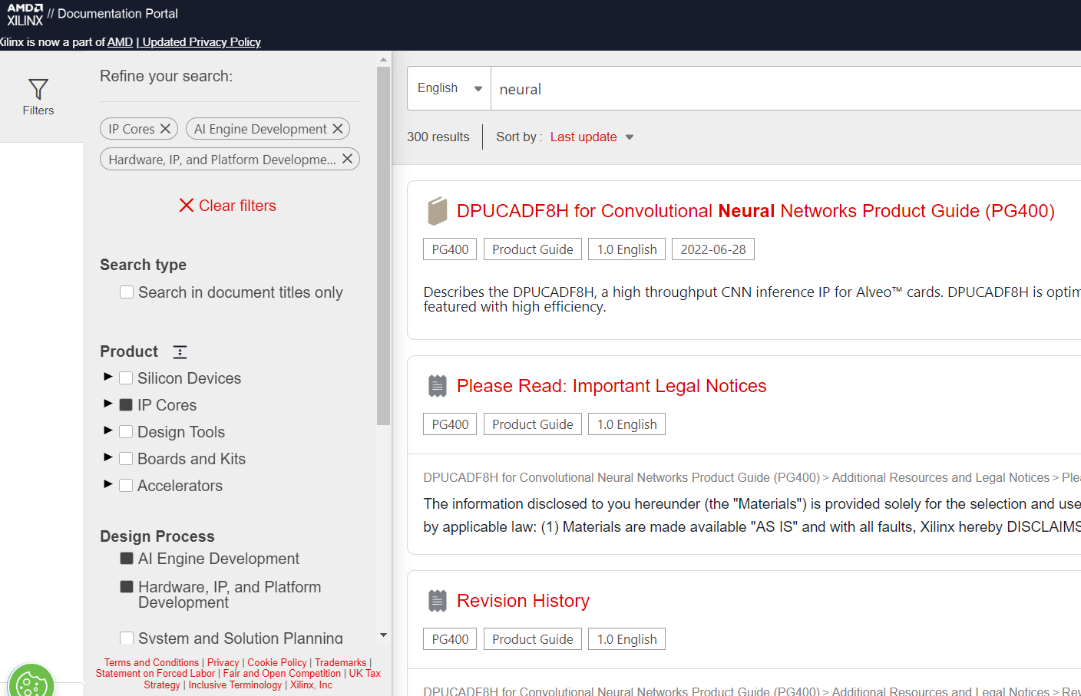The height and width of the screenshot is (696, 1081).
Task: Uncheck the IP Cores checkbox
Action: coord(126,405)
